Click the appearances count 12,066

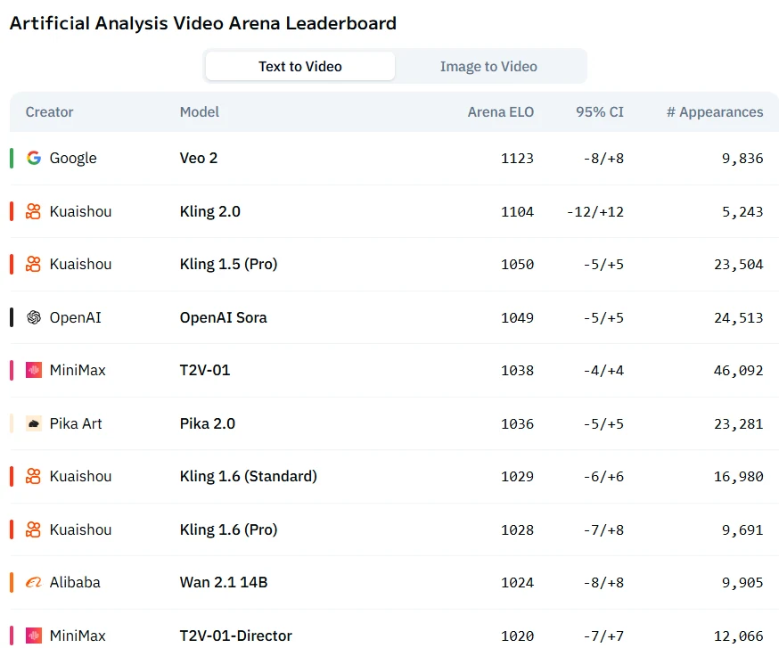click(x=739, y=636)
